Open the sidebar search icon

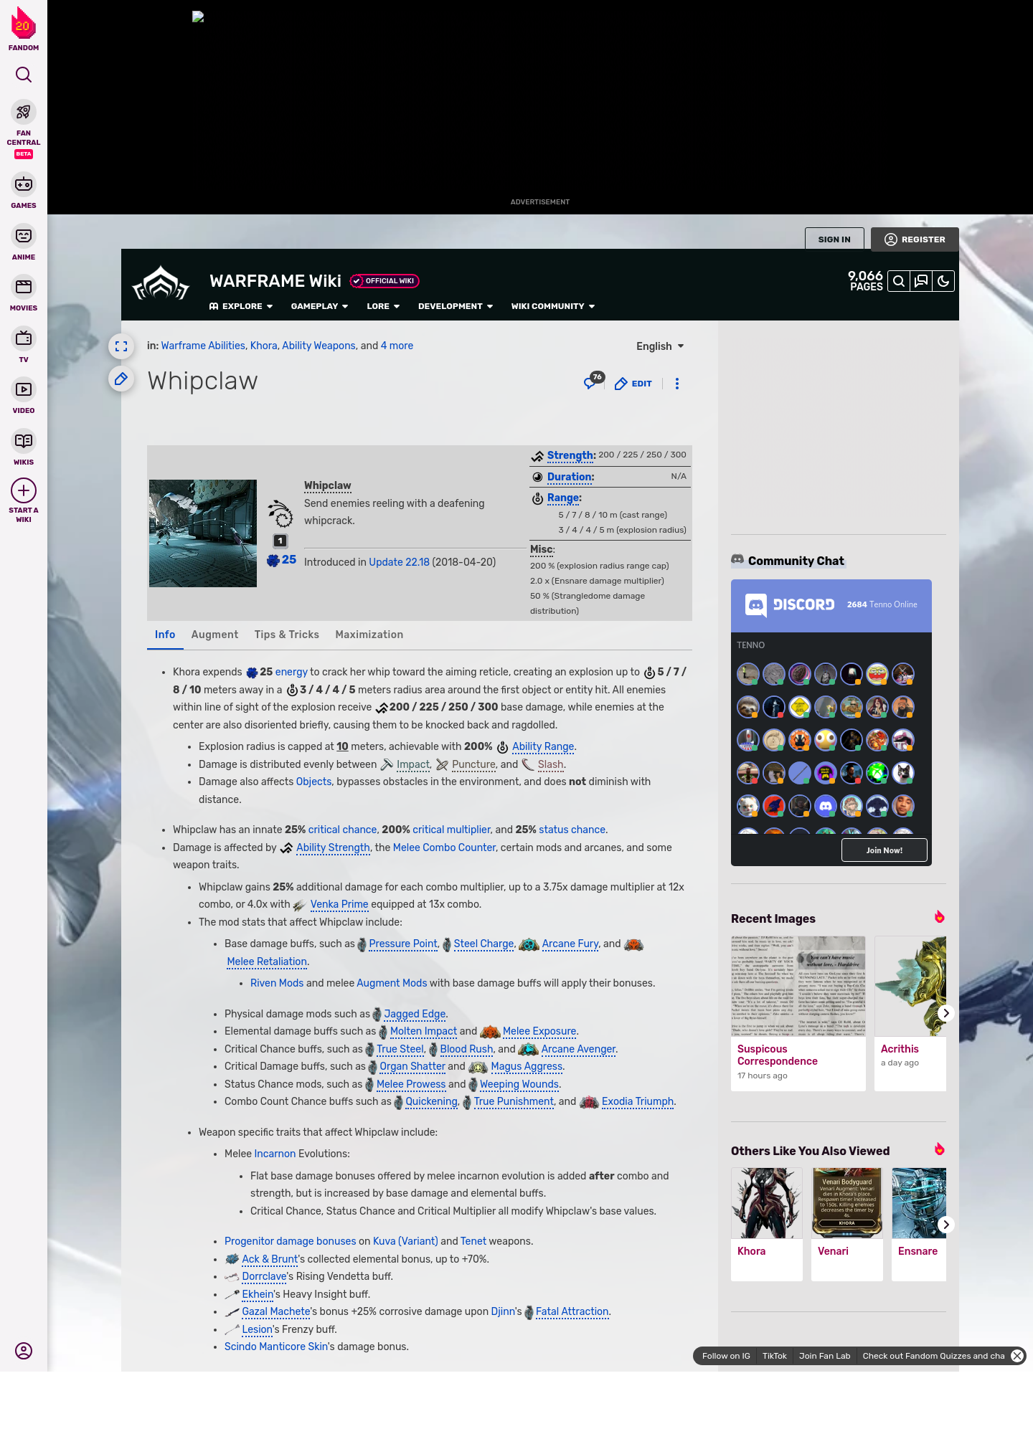tap(24, 75)
